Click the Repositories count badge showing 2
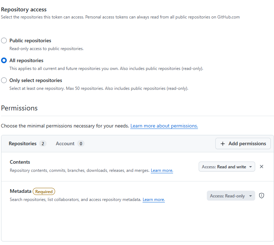 click(43, 144)
